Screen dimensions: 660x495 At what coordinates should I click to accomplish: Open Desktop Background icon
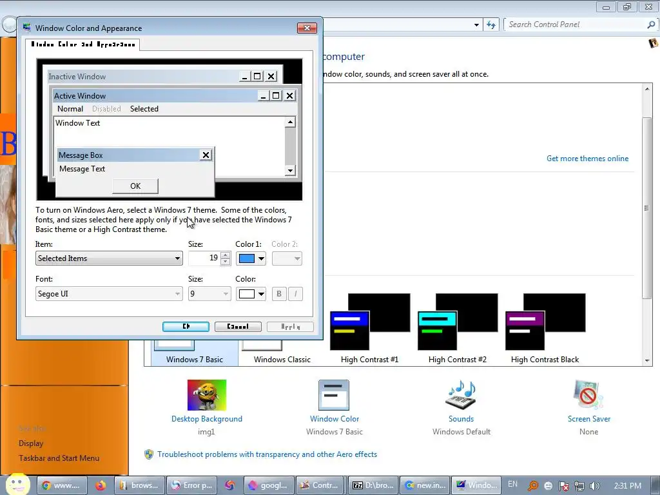click(207, 395)
